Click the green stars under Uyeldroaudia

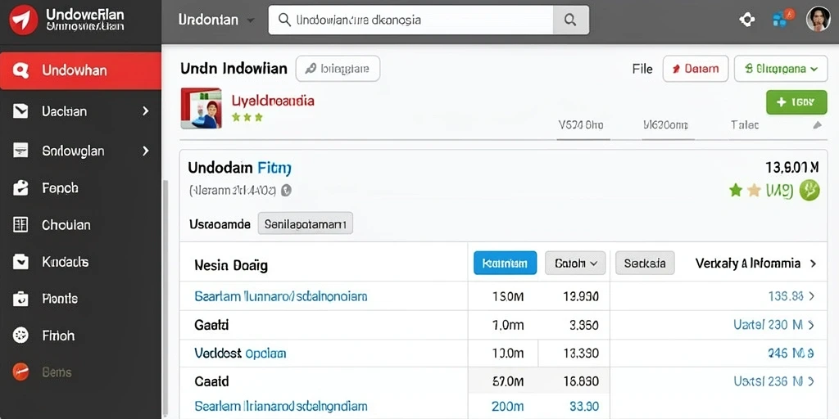pyautogui.click(x=247, y=116)
